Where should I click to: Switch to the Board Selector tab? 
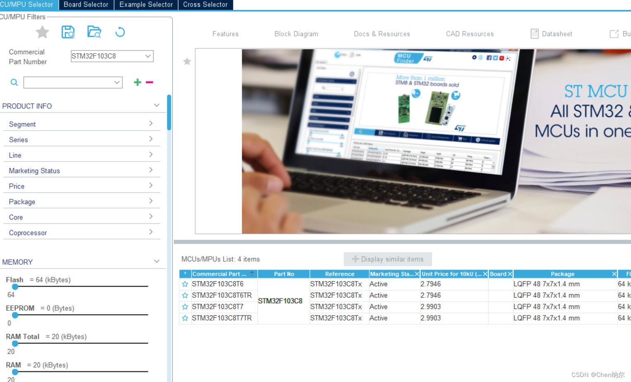pyautogui.click(x=86, y=5)
